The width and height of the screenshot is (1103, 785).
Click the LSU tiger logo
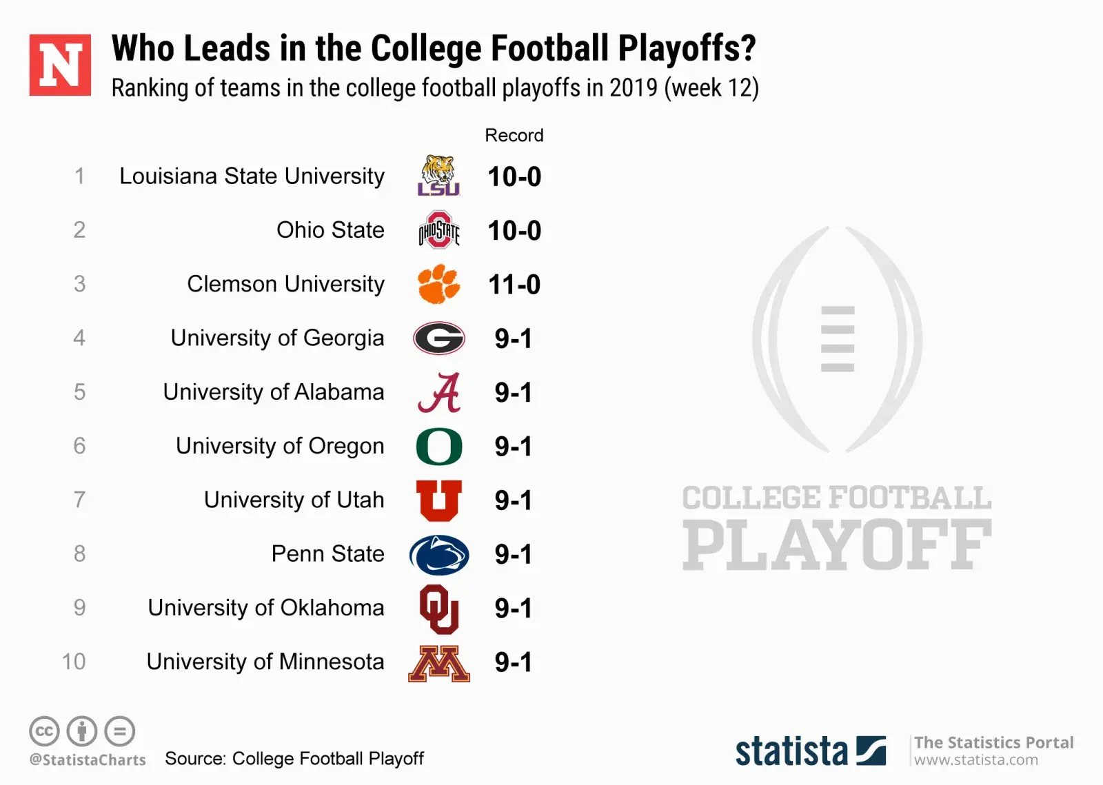(x=438, y=176)
